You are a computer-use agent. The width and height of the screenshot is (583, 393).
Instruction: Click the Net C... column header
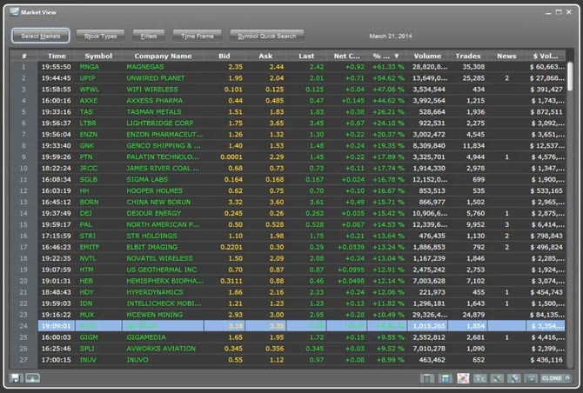(x=346, y=56)
